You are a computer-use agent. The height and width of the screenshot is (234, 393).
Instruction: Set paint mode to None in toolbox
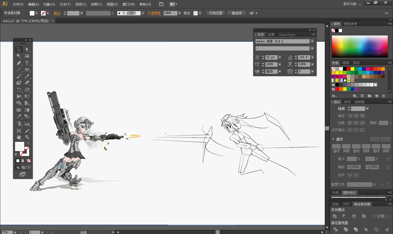[x=29, y=161]
